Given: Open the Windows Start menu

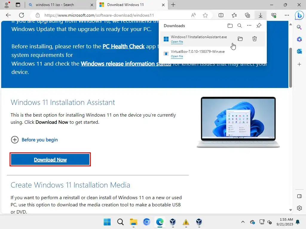Looking at the screenshot, I should pyautogui.click(x=107, y=222).
